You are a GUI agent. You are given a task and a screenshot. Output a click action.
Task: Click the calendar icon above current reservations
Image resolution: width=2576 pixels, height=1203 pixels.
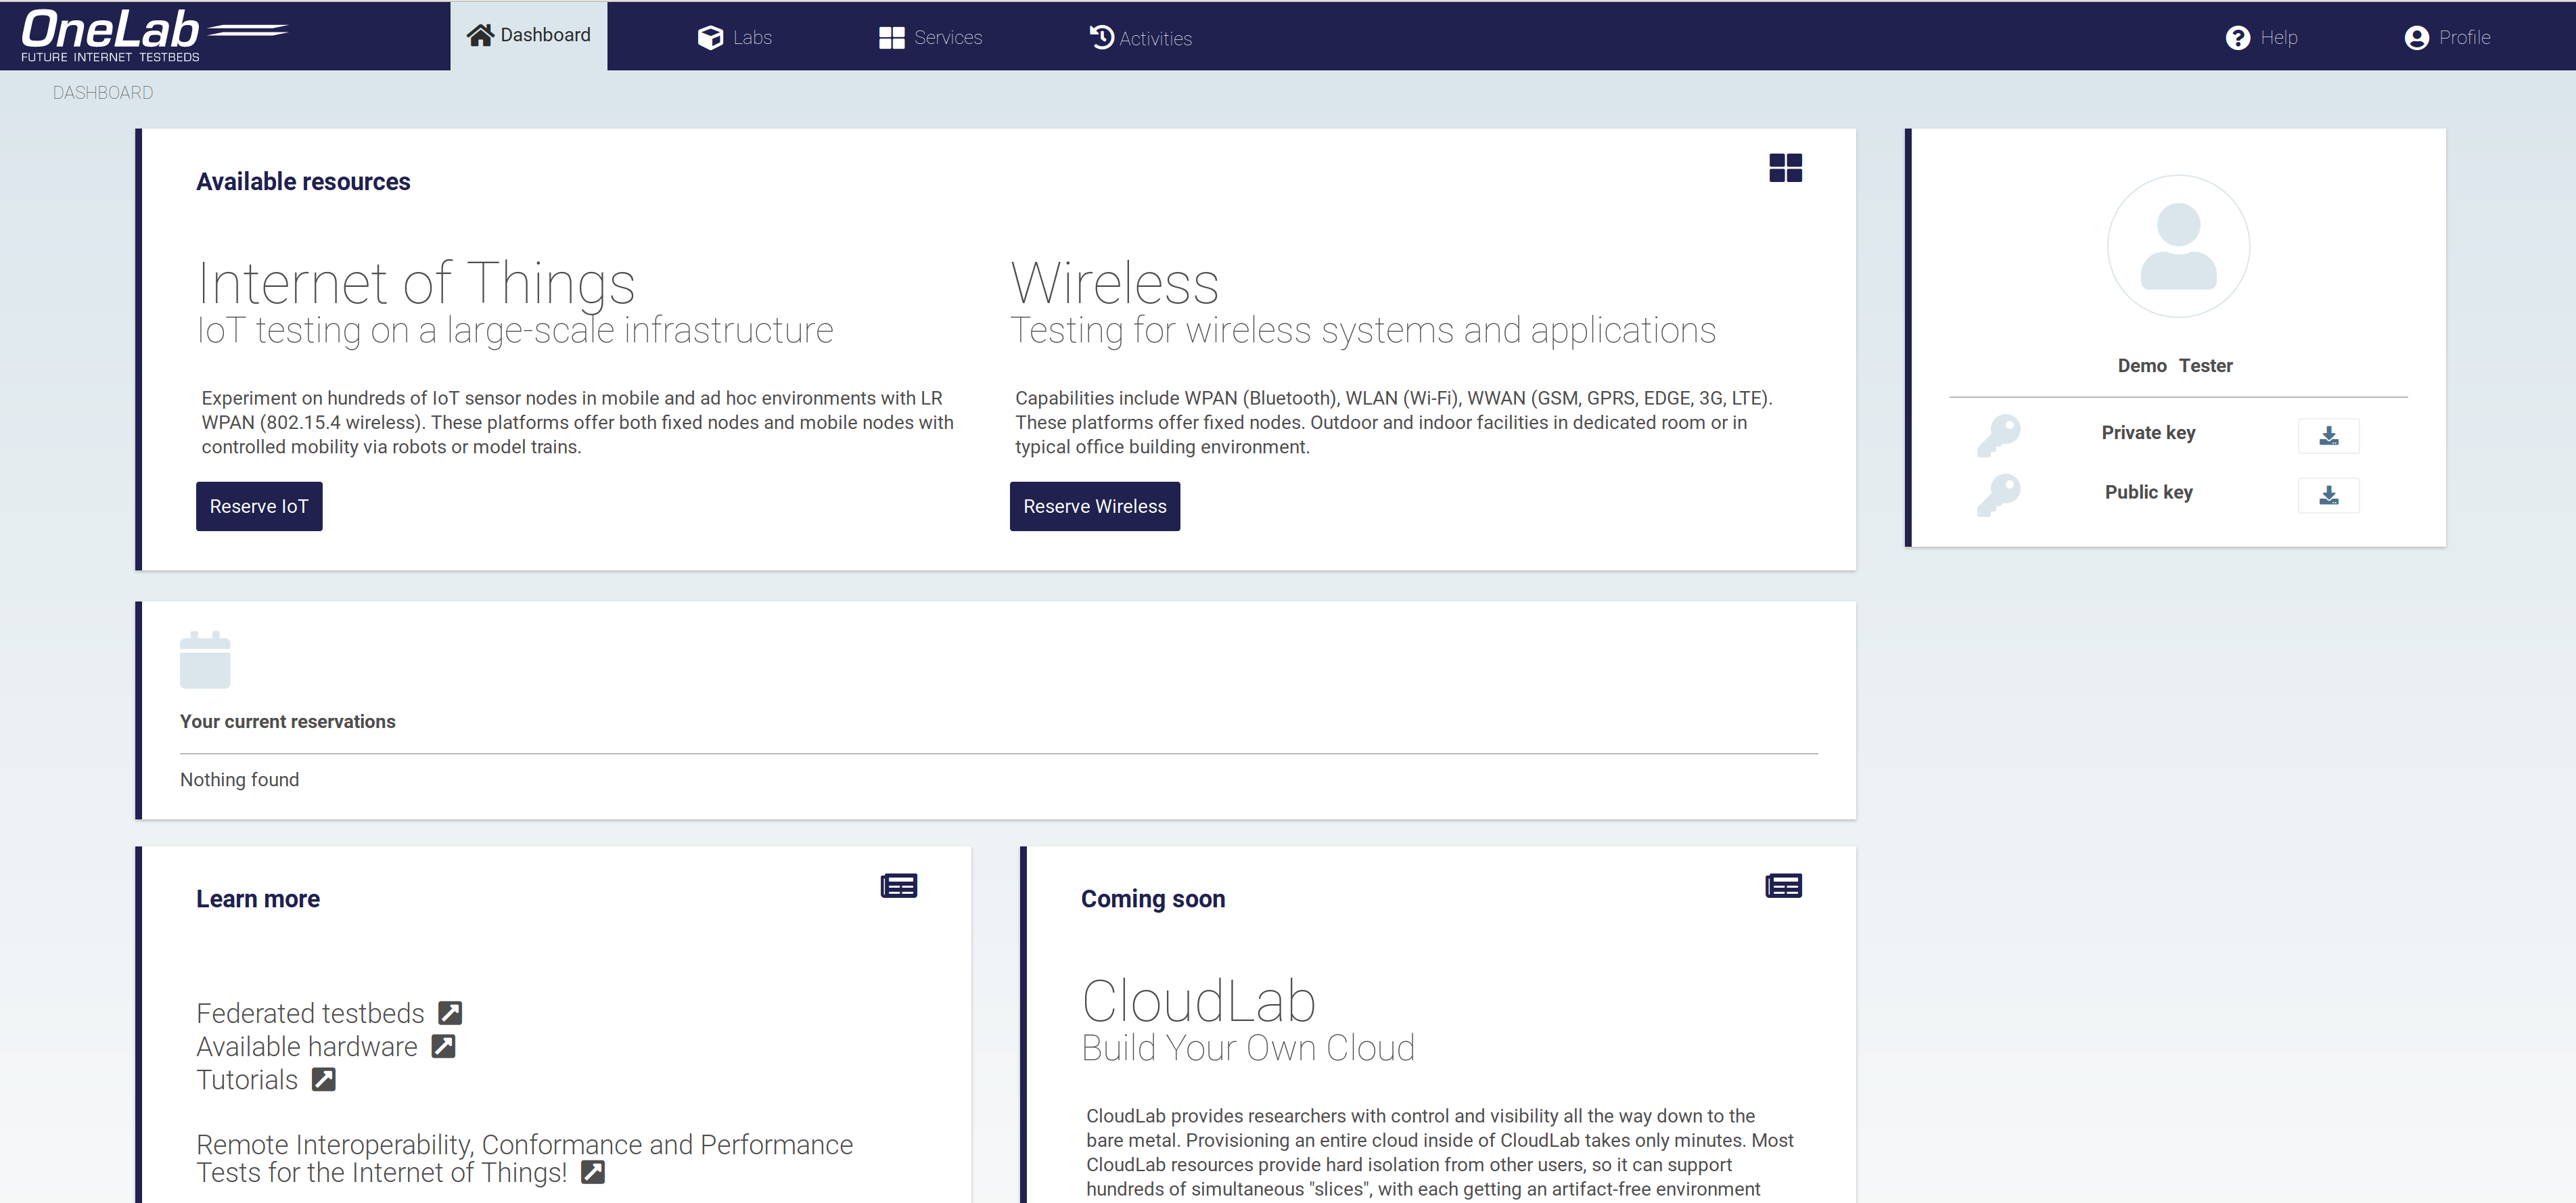(205, 660)
